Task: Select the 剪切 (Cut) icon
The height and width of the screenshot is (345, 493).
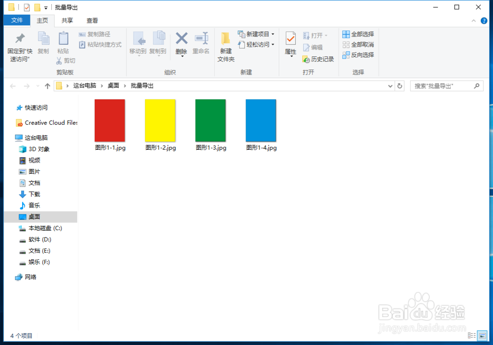Action: click(64, 60)
